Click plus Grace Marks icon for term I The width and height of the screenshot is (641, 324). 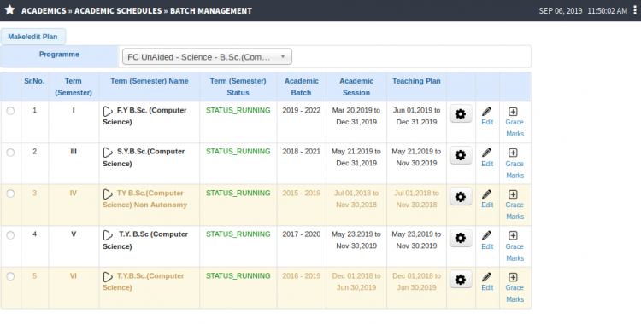513,112
